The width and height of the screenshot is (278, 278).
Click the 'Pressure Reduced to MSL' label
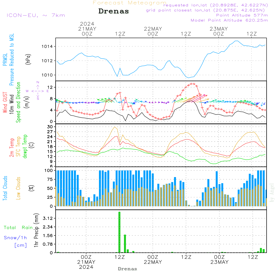11,59
